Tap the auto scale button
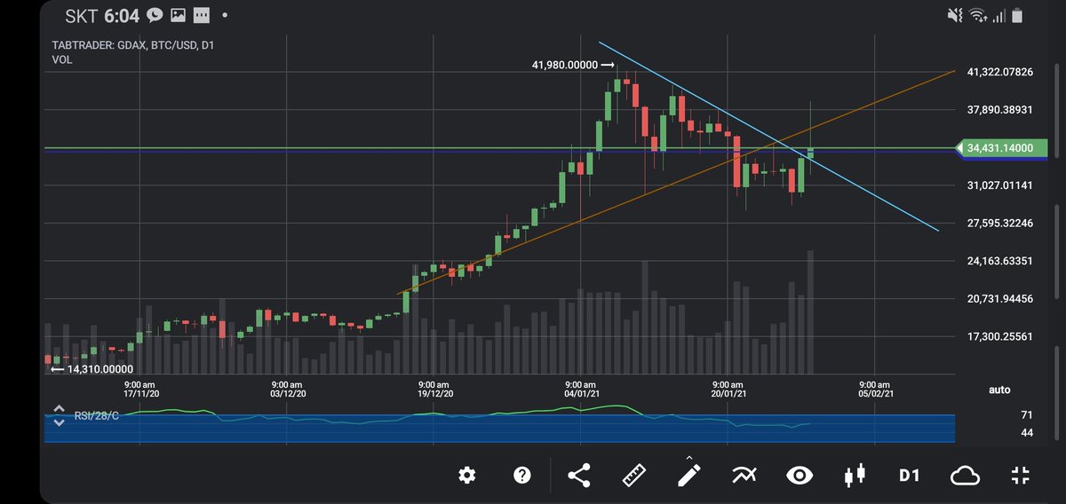This screenshot has height=504, width=1066. pos(999,390)
